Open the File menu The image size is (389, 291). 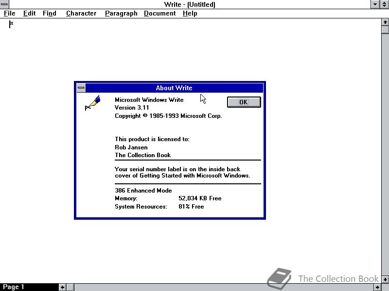coord(9,14)
